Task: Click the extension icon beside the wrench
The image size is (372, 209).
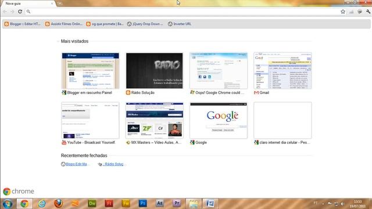Action: tap(360, 12)
